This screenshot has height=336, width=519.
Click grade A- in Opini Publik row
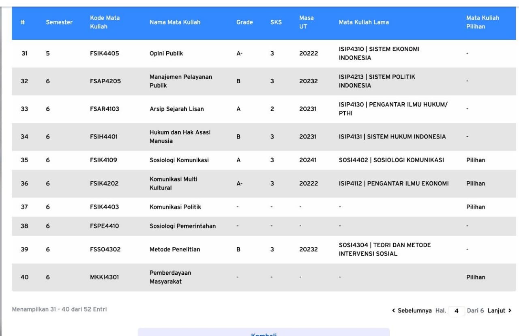pyautogui.click(x=239, y=53)
